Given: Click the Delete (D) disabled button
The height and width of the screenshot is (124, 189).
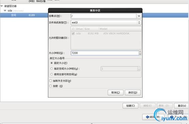Looking at the screenshot, I should [x=165, y=106].
